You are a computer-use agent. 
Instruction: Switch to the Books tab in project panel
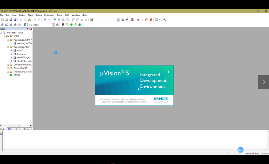[11, 129]
